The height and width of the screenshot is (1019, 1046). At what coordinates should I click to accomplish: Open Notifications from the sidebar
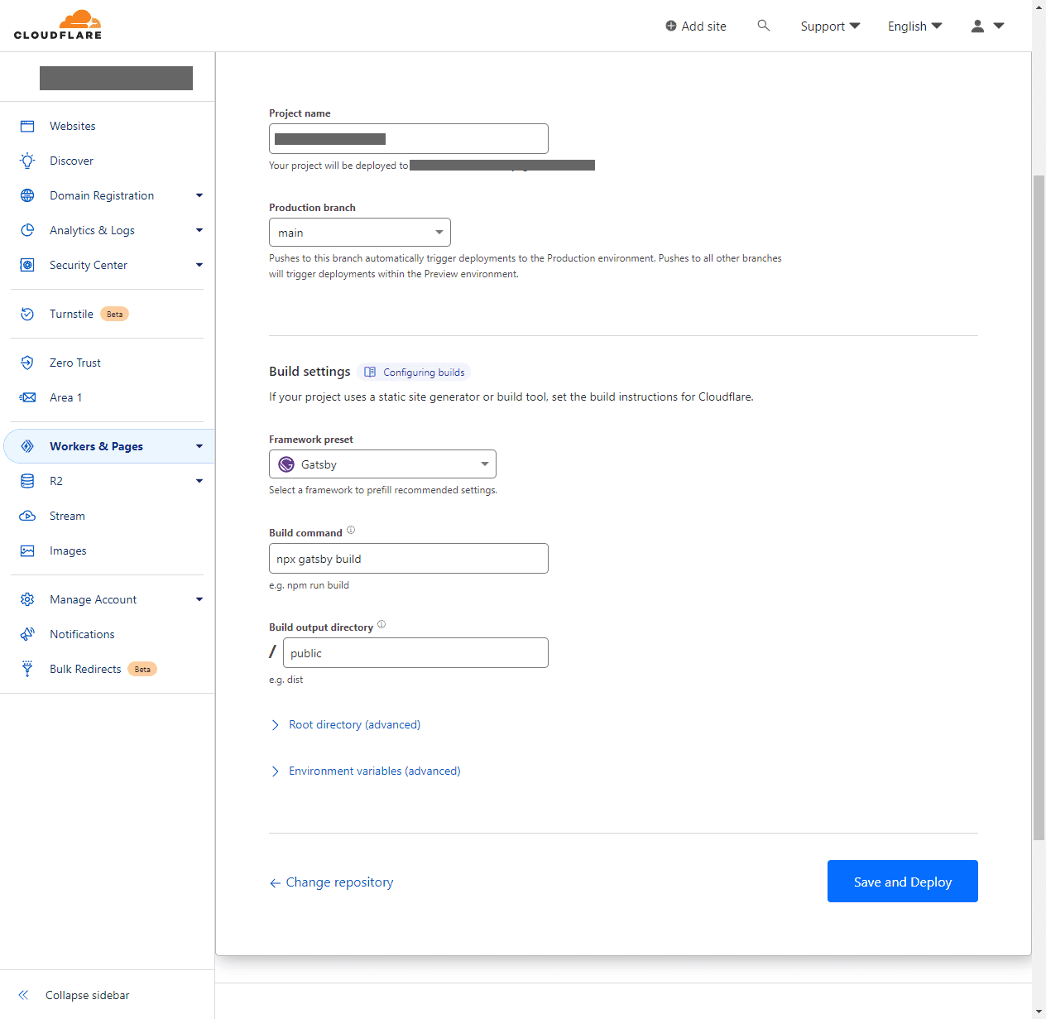click(x=82, y=634)
